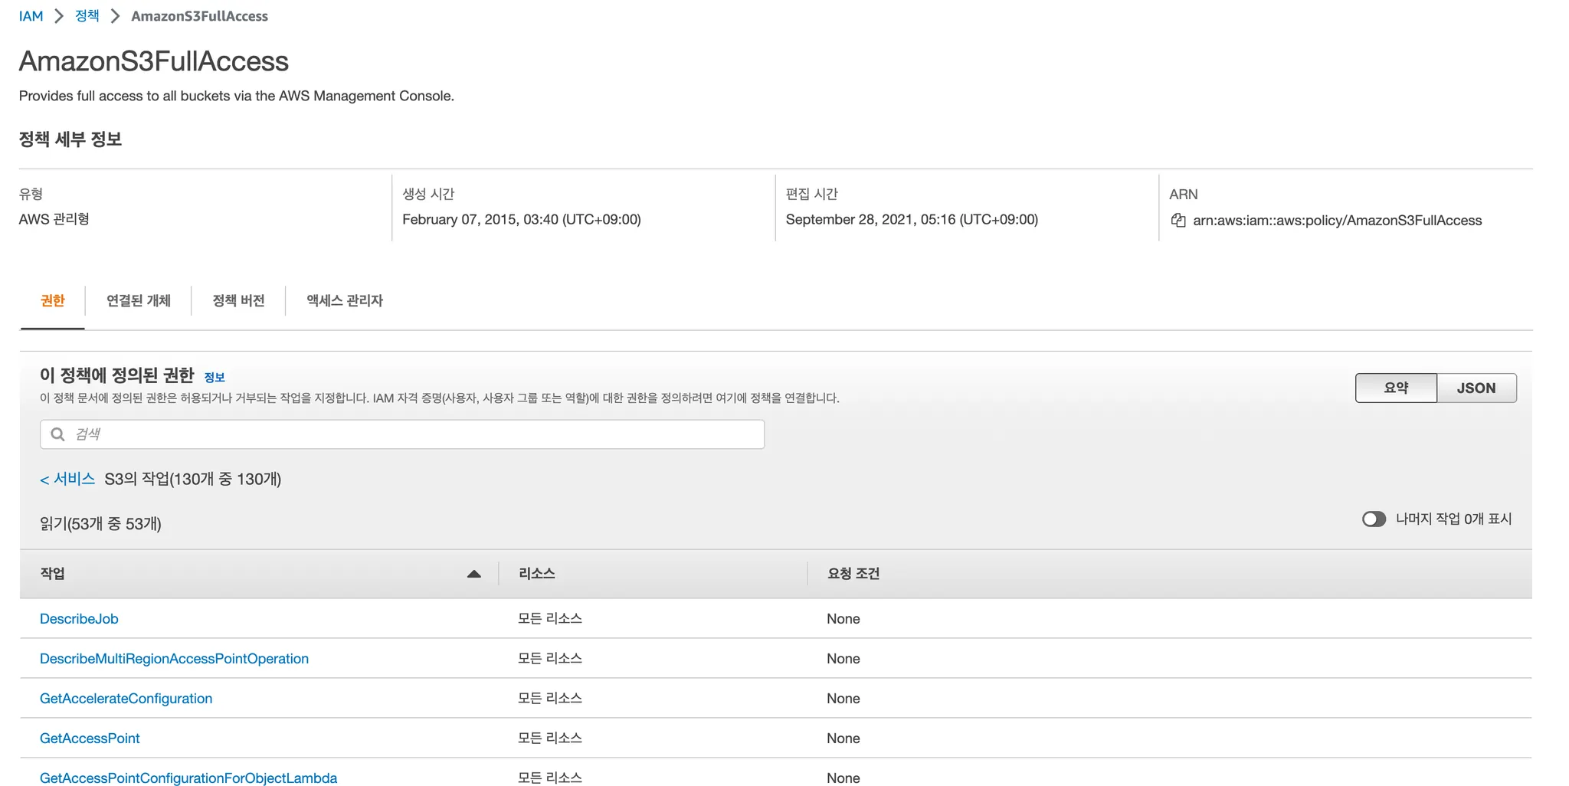Open the 권한 tab
The height and width of the screenshot is (786, 1569).
[53, 300]
